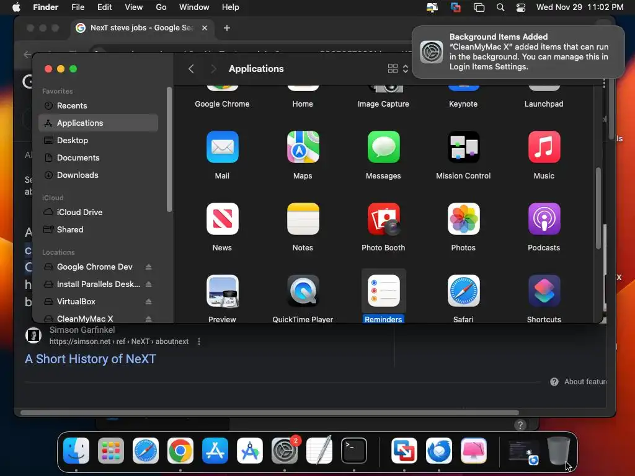Select iCloud Drive in Finder sidebar

coord(99,212)
